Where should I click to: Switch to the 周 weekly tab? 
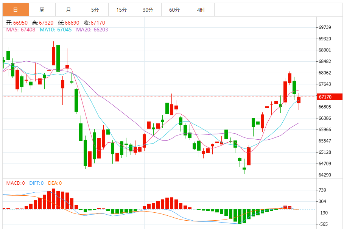pyautogui.click(x=42, y=10)
